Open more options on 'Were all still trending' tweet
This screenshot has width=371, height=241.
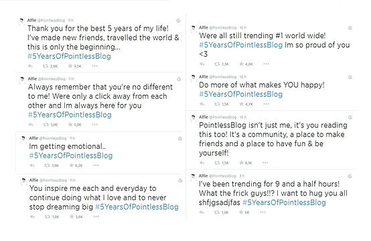coord(266,64)
